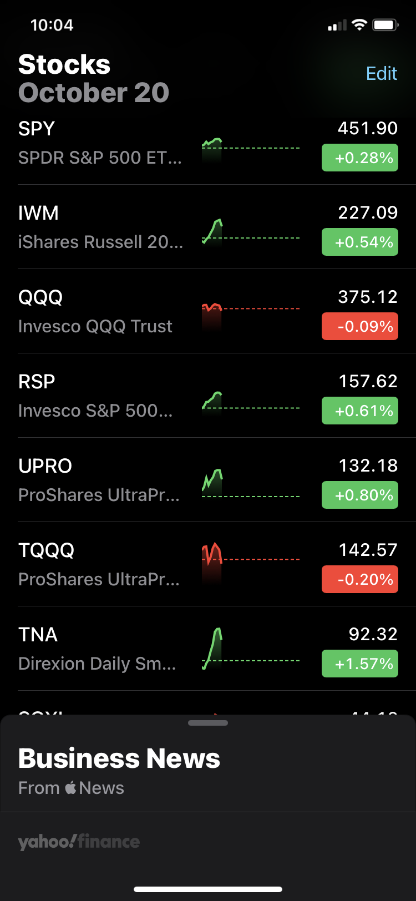Tap the Wi-Fi status icon
416x901 pixels.
pyautogui.click(x=359, y=25)
